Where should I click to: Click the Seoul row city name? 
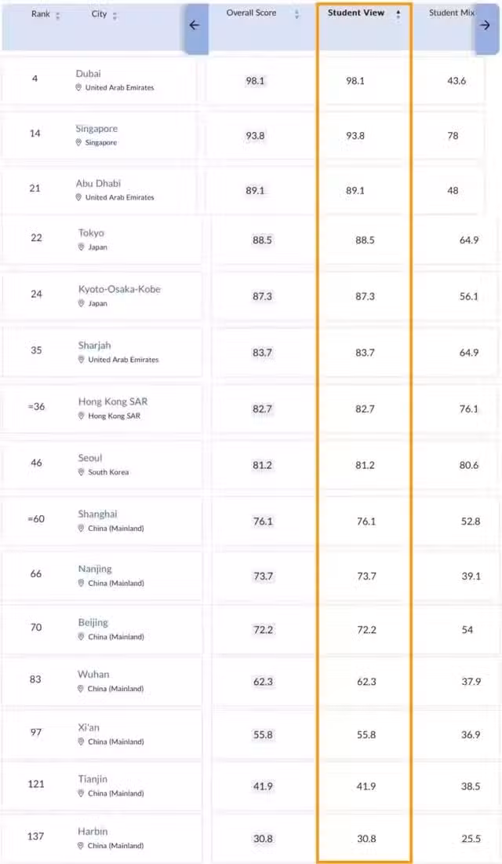point(90,458)
